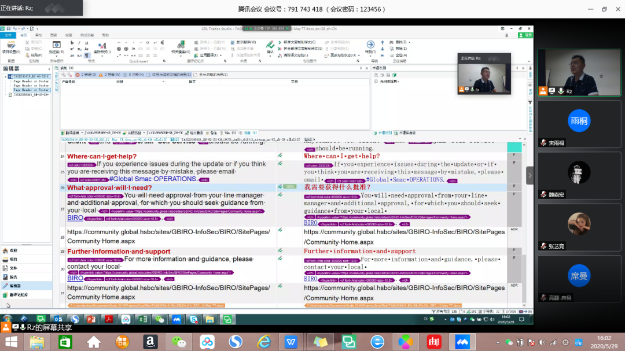The height and width of the screenshot is (351, 625).
Task: Click the bold formatting icon
Action: [x=72, y=43]
